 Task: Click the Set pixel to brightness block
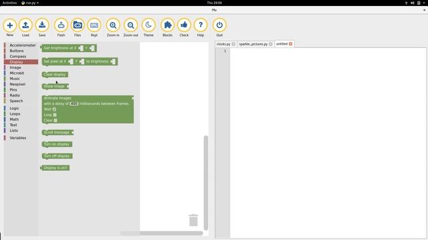[80, 61]
